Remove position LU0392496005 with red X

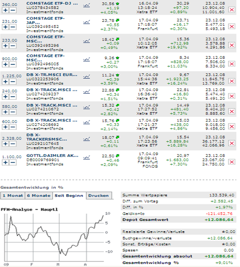(x=232, y=64)
